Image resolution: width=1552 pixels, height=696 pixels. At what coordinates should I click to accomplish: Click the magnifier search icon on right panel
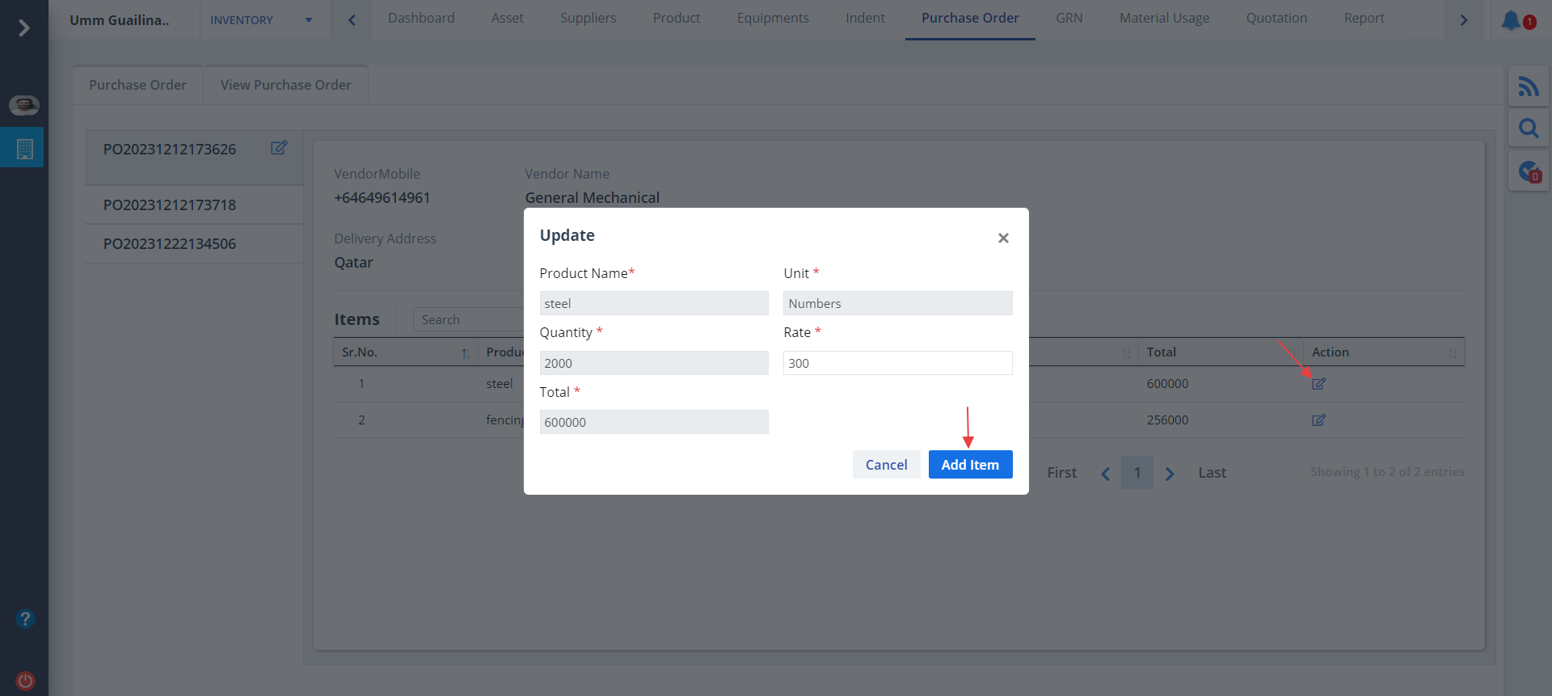pyautogui.click(x=1528, y=129)
